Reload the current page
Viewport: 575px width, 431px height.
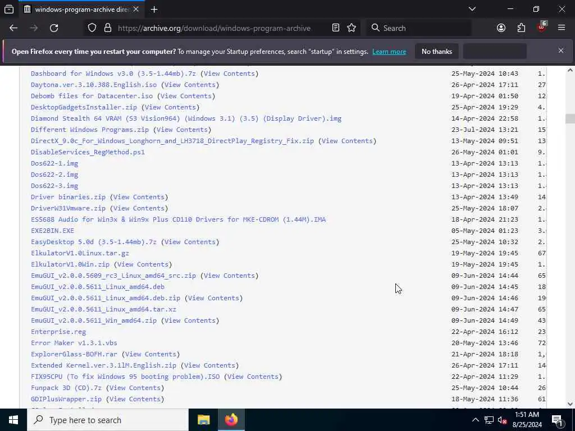point(54,28)
